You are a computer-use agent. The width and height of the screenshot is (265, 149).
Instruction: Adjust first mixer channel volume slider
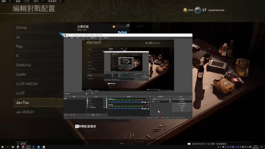(126, 102)
